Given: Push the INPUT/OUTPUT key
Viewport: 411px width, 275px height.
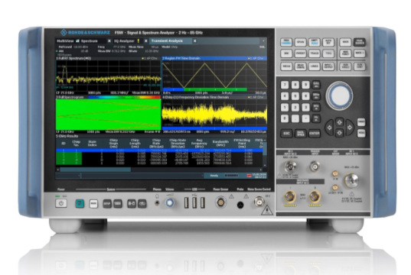Looking at the screenshot, I should (328, 66).
